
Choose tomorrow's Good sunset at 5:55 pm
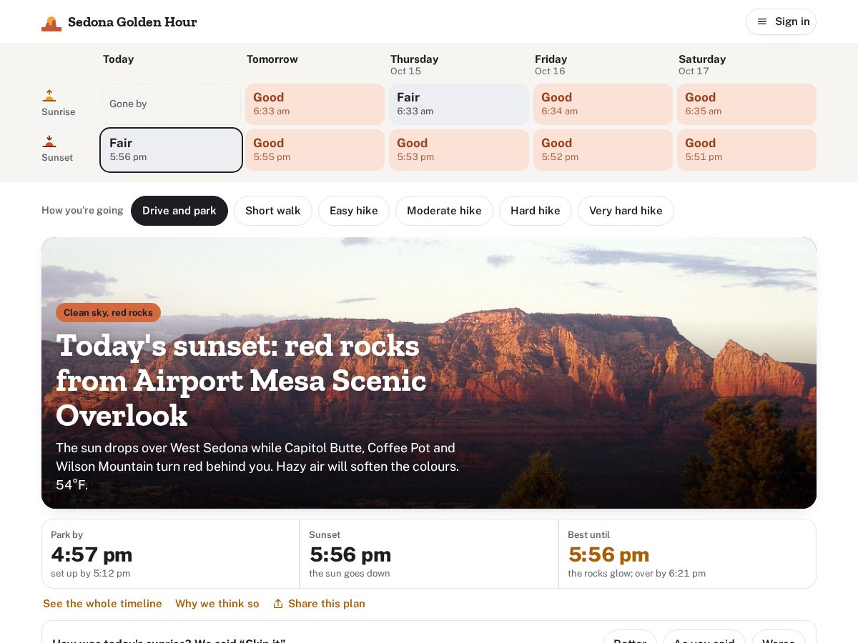(x=315, y=150)
